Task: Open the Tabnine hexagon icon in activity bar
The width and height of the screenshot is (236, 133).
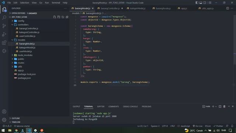Action: [4, 51]
